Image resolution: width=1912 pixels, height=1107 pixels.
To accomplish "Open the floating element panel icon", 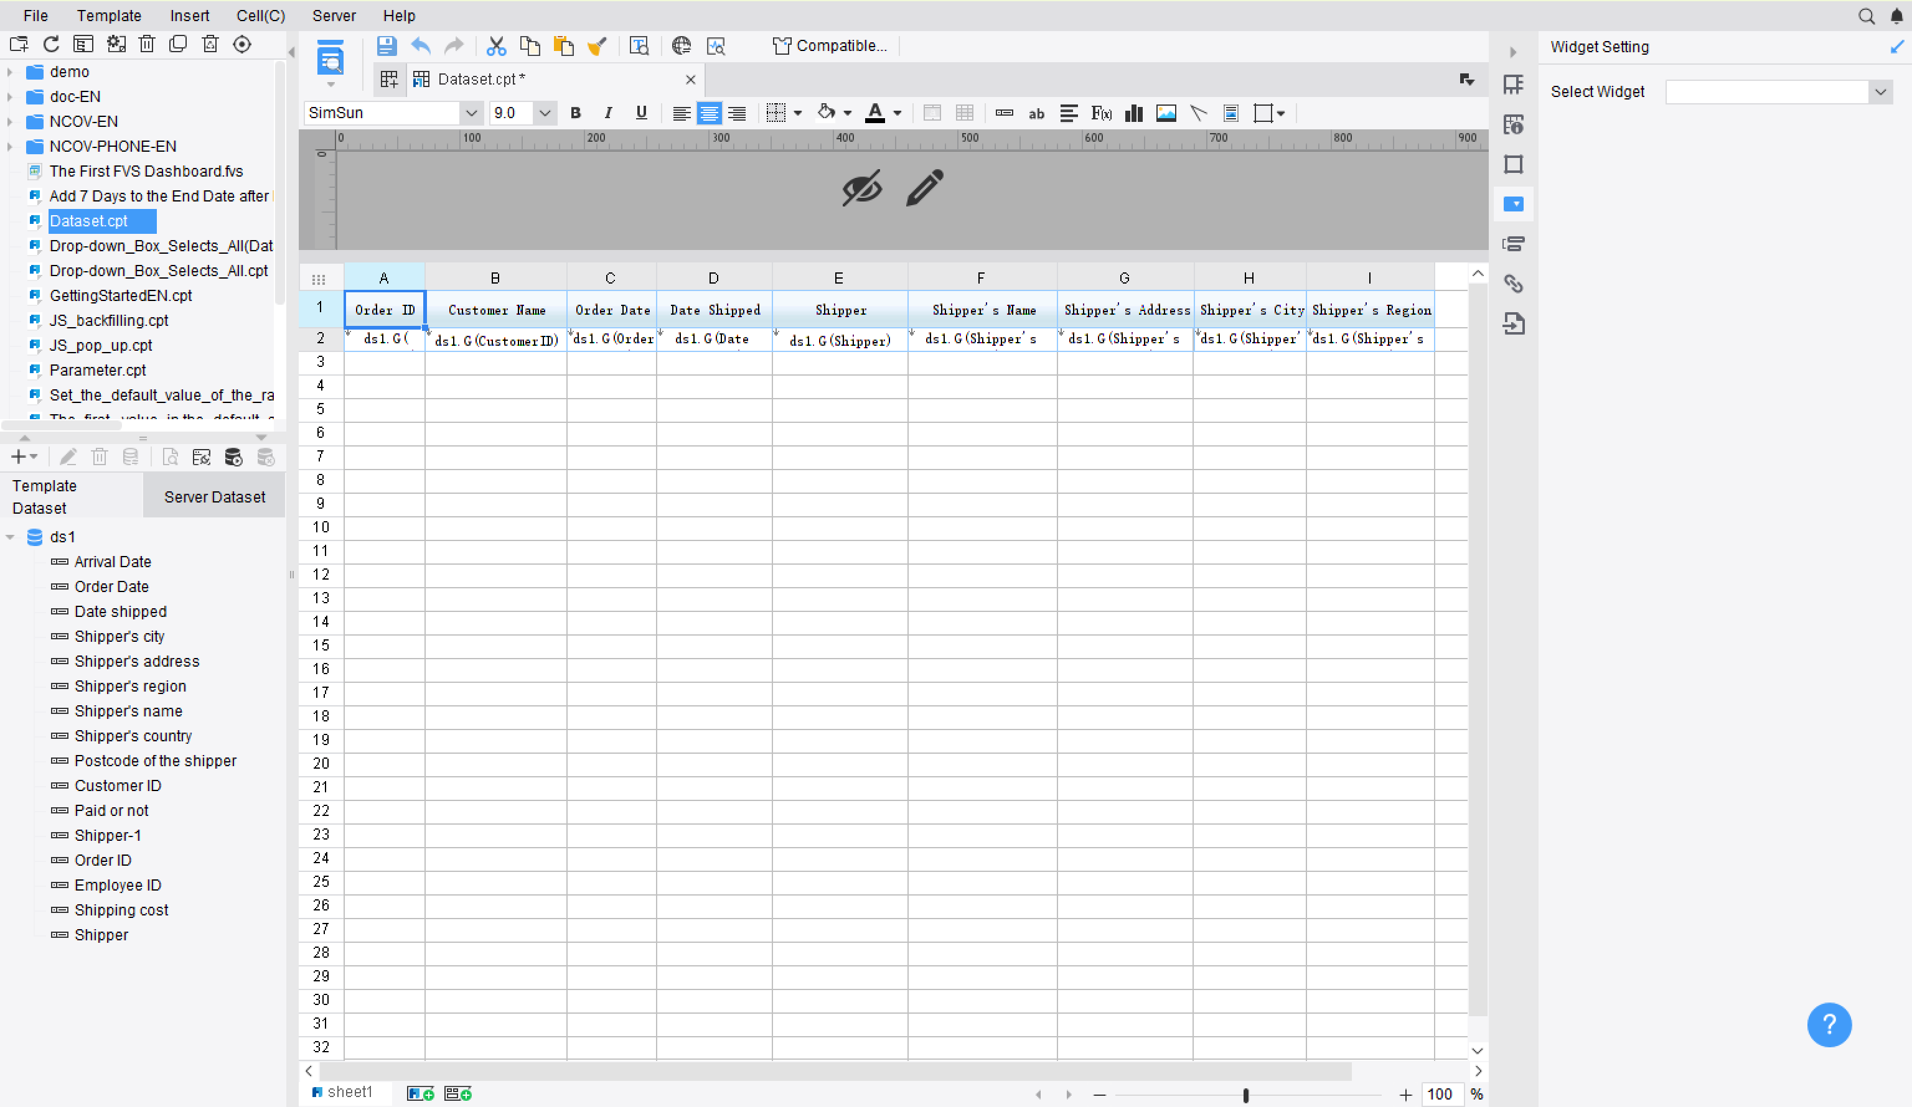I will tap(1514, 165).
